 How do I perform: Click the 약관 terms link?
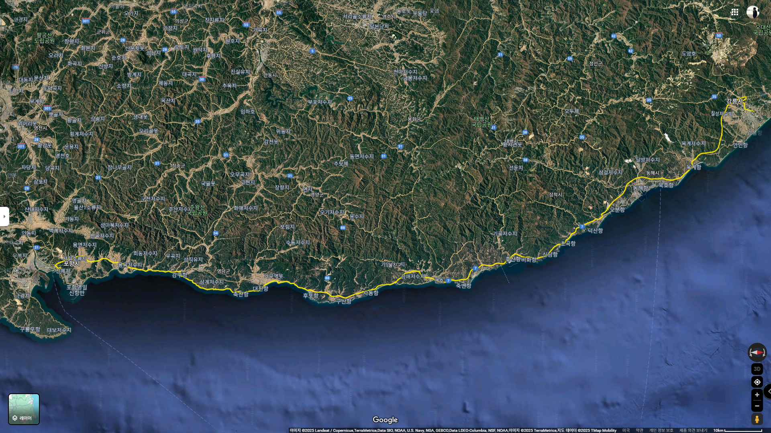coord(639,430)
